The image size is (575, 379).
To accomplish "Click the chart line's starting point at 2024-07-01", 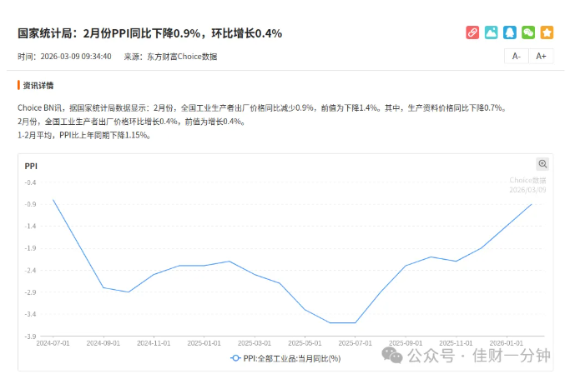I will (x=53, y=200).
